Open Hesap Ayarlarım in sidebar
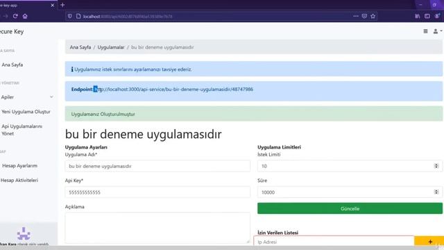 [20, 165]
